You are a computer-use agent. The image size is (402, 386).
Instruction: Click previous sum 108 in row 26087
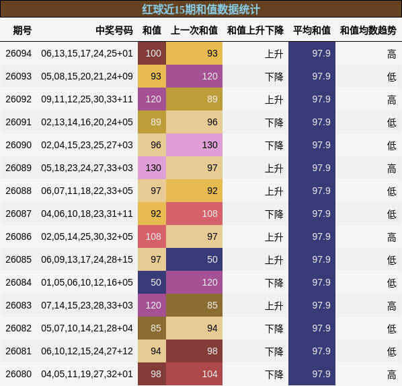tap(194, 214)
